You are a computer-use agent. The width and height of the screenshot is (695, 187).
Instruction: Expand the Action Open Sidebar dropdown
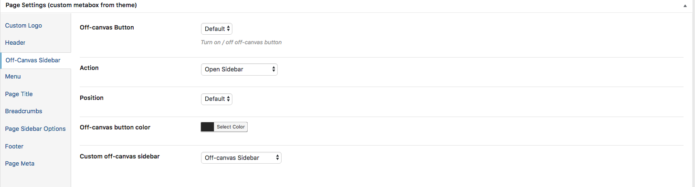pos(239,69)
